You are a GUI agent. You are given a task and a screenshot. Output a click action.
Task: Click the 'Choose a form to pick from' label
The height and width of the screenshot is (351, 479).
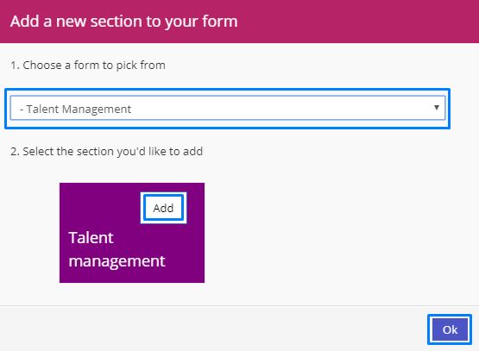point(88,65)
